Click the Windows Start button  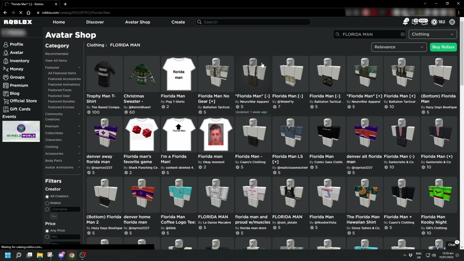coord(8,255)
